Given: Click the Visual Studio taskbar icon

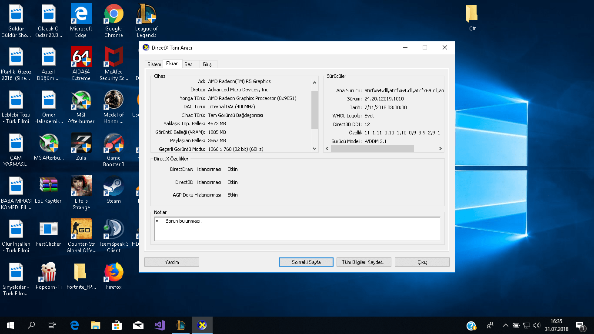Looking at the screenshot, I should 160,325.
